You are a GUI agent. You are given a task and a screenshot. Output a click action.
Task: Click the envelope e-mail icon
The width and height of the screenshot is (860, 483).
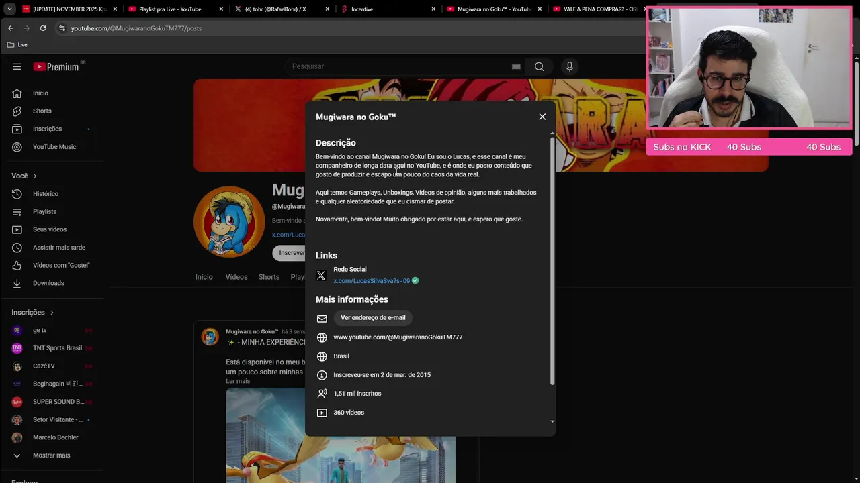(x=322, y=319)
